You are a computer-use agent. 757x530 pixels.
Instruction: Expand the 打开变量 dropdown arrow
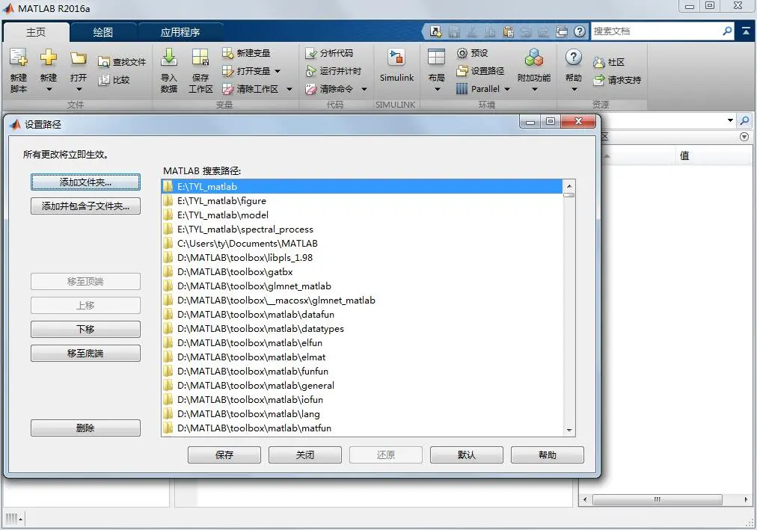278,71
